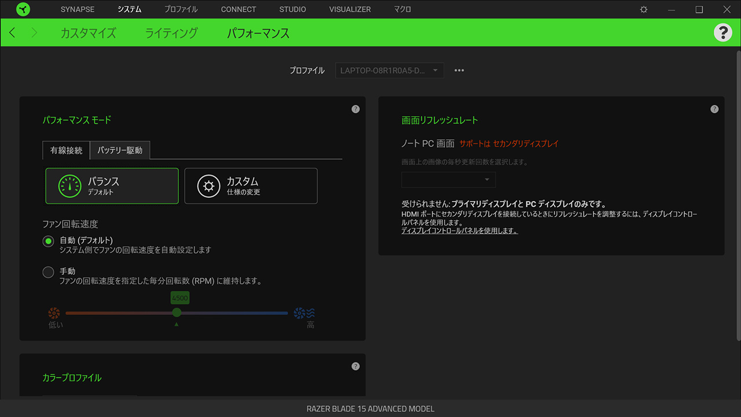Open the STUDIO tab
Image resolution: width=741 pixels, height=417 pixels.
coord(292,9)
